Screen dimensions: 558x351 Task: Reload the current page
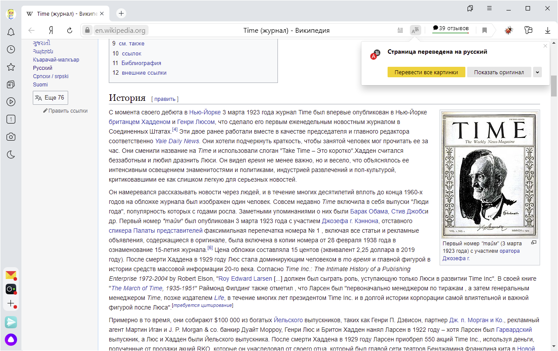tap(69, 31)
